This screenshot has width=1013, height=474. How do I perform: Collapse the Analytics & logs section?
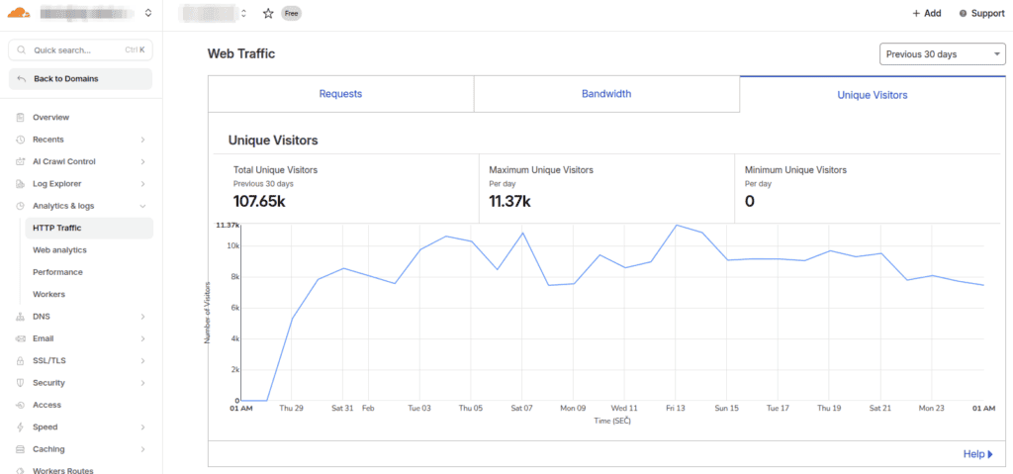[x=142, y=206]
